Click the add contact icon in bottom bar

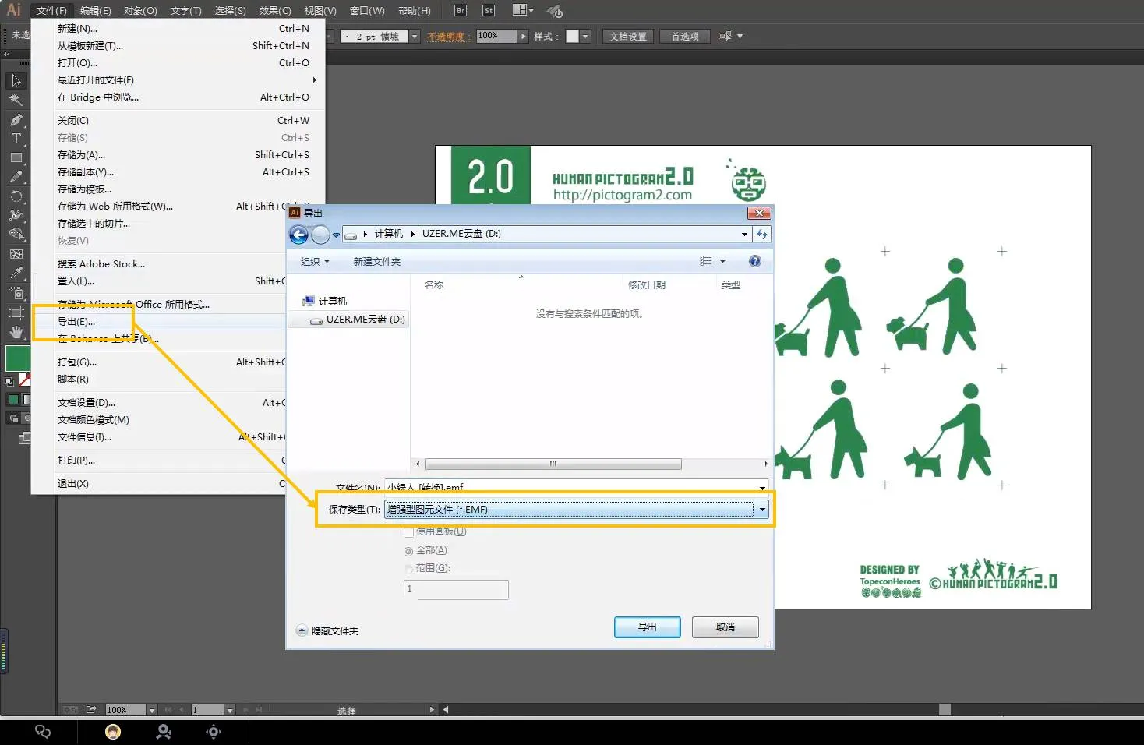[x=164, y=732]
